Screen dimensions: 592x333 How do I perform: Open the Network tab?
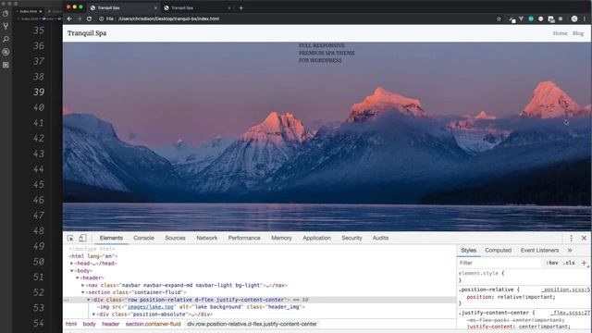click(207, 238)
